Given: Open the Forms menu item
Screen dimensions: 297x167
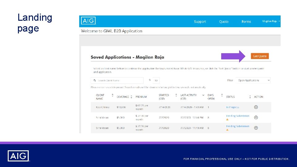Looking at the screenshot, I should (246, 22).
